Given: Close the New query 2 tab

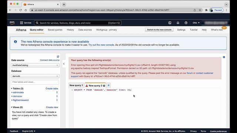Looking at the screenshot, I should pyautogui.click(x=104, y=86).
